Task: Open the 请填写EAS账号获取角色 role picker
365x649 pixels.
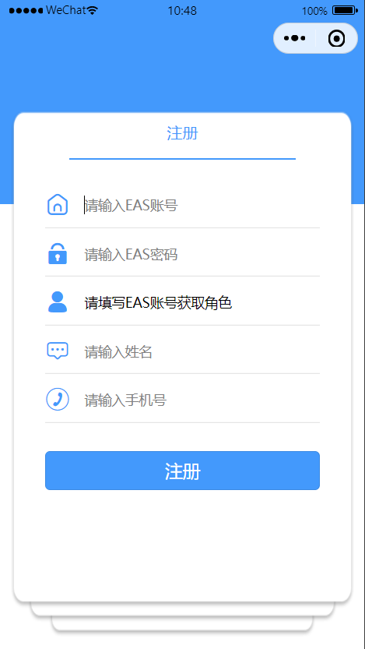Action: tap(202, 303)
